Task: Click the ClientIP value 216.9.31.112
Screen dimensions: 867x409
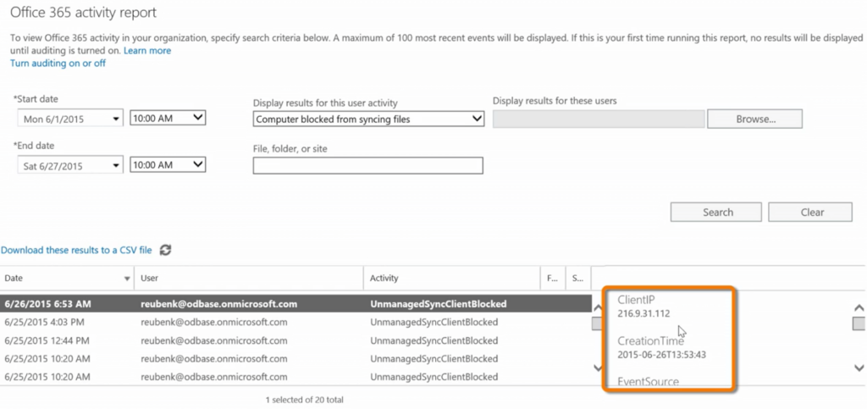Action: pyautogui.click(x=643, y=313)
